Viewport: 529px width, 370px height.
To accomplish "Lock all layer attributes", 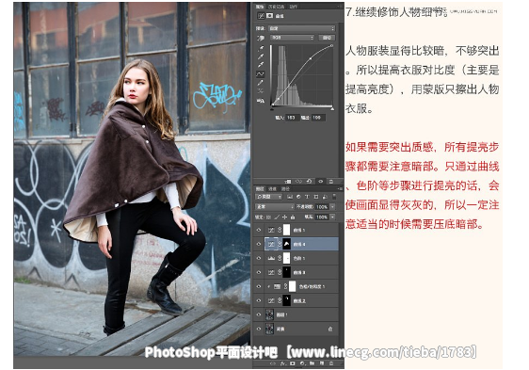I will click(293, 217).
